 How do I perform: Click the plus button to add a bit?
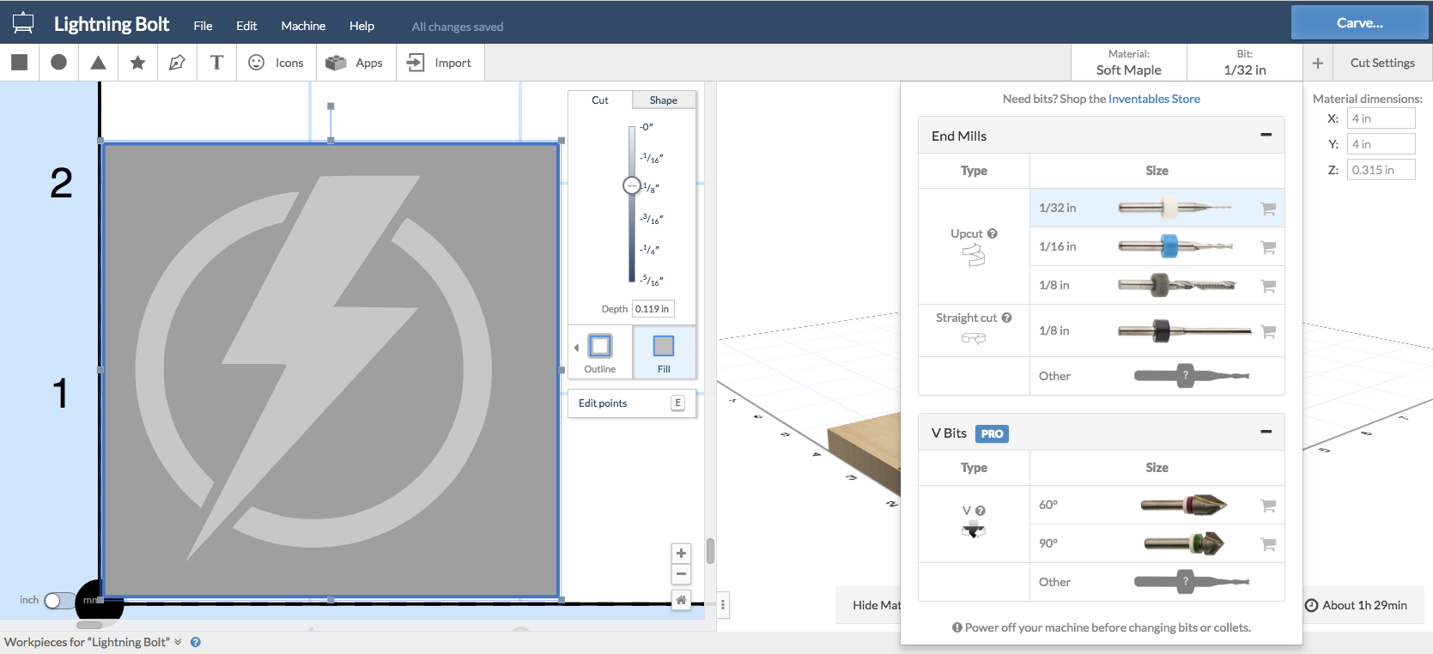point(1318,63)
